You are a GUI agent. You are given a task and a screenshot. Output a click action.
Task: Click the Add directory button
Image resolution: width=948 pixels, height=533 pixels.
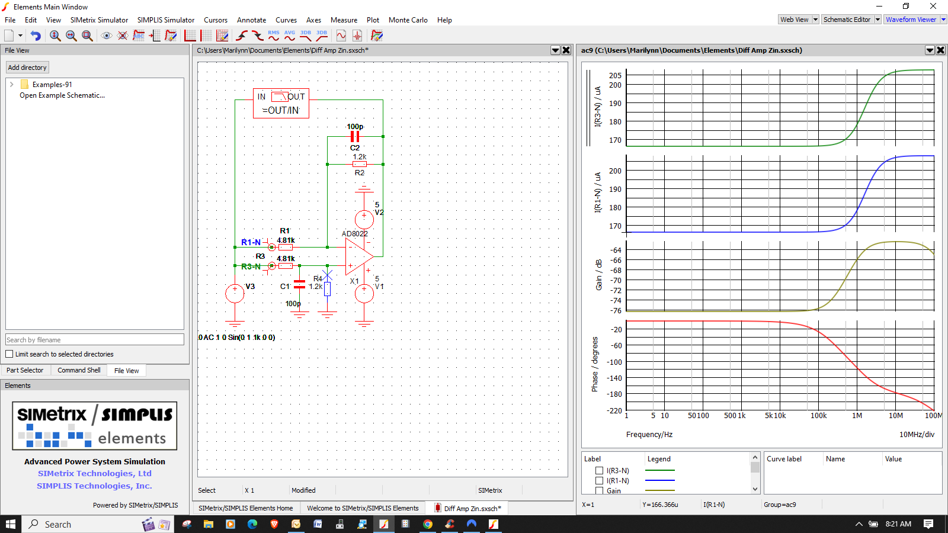(27, 68)
